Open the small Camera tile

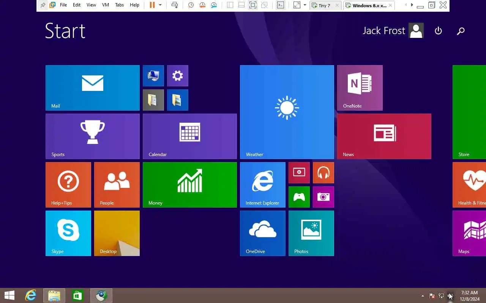coord(323,197)
